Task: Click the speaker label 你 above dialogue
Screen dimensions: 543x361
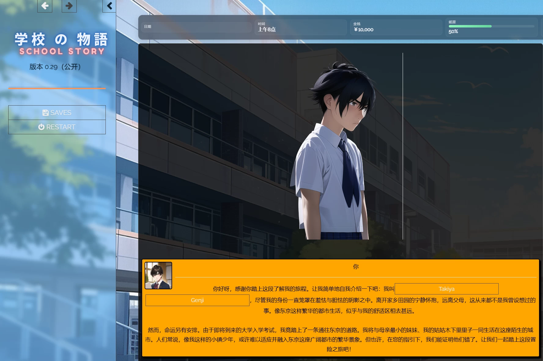Action: 356,266
